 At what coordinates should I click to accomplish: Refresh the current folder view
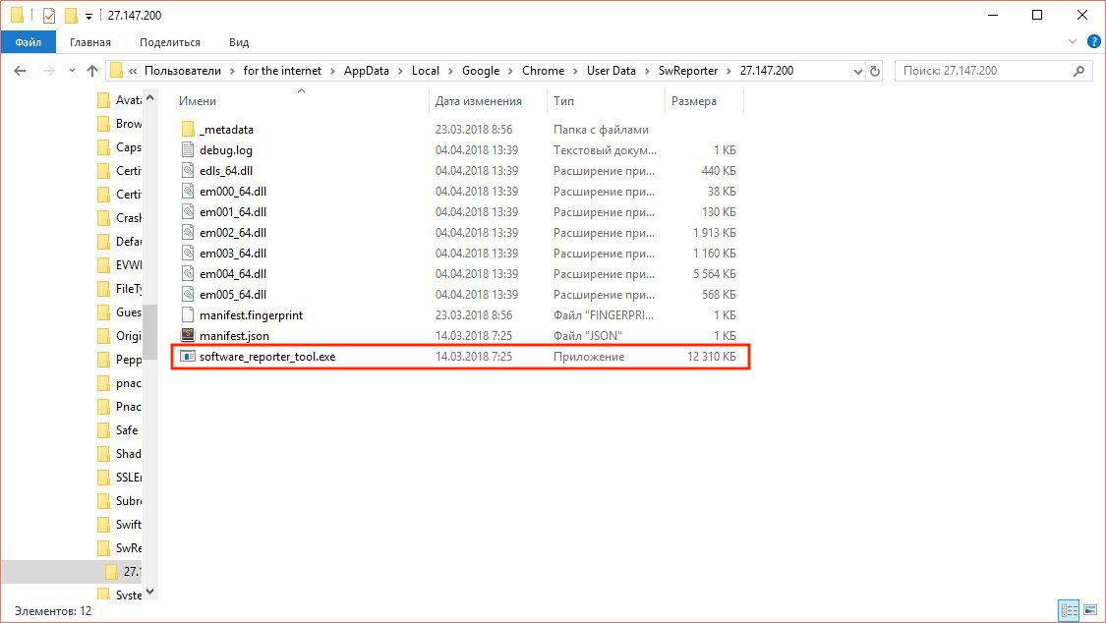click(875, 71)
